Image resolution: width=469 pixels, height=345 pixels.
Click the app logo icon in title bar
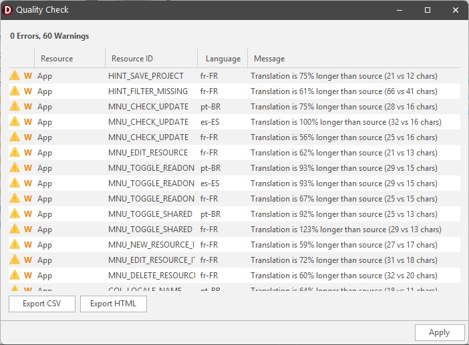click(x=8, y=10)
